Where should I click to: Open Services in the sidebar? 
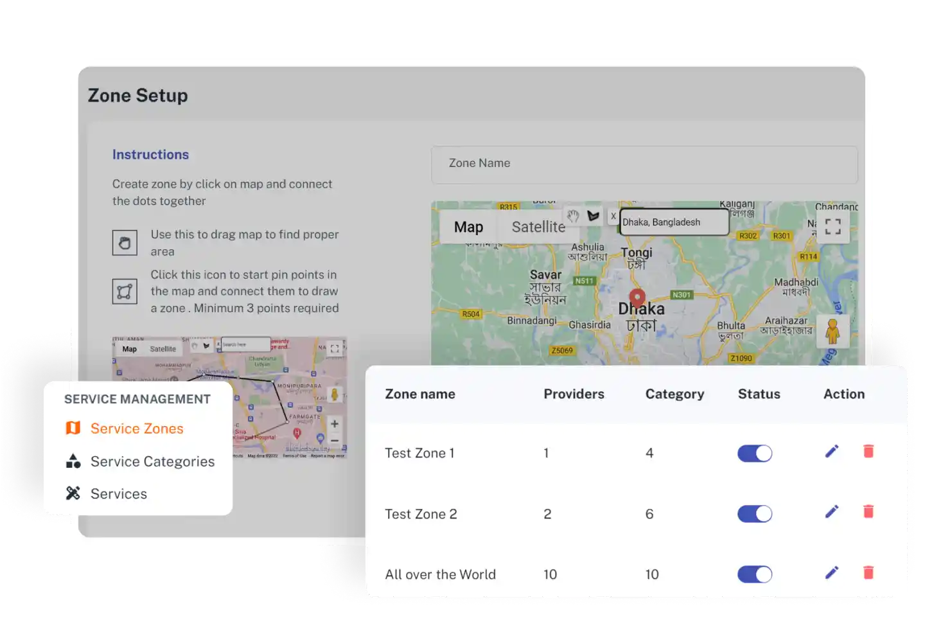(119, 493)
